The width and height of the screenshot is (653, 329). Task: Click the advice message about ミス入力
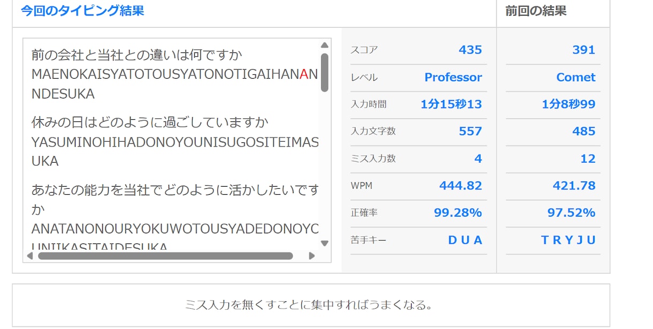coord(309,305)
